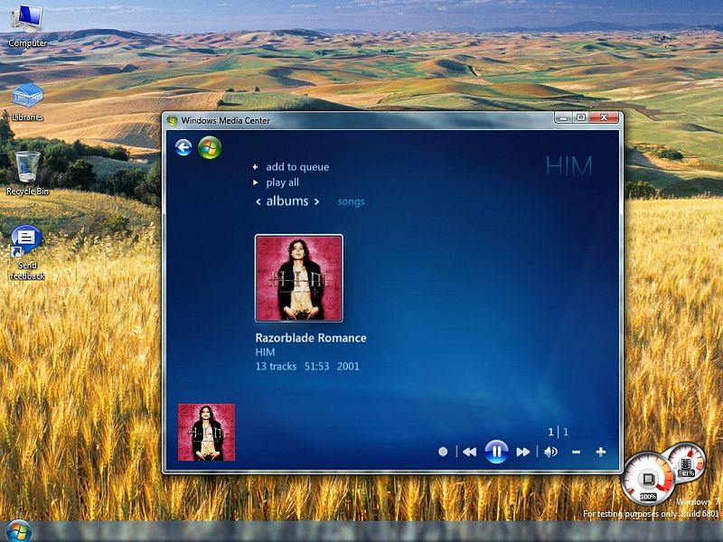Image resolution: width=723 pixels, height=542 pixels.
Task: Minimize the Windows Media Center window
Action: tap(563, 118)
